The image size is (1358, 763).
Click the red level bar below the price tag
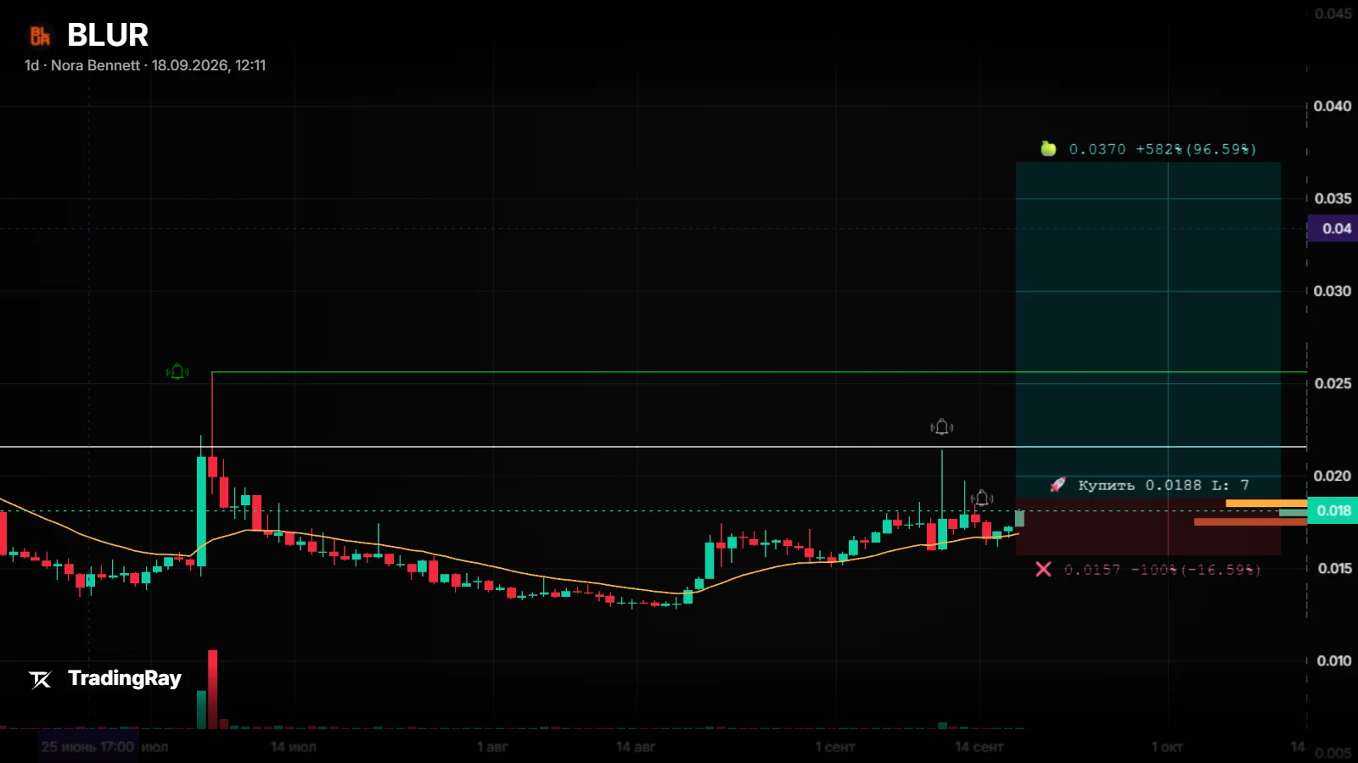click(1250, 522)
